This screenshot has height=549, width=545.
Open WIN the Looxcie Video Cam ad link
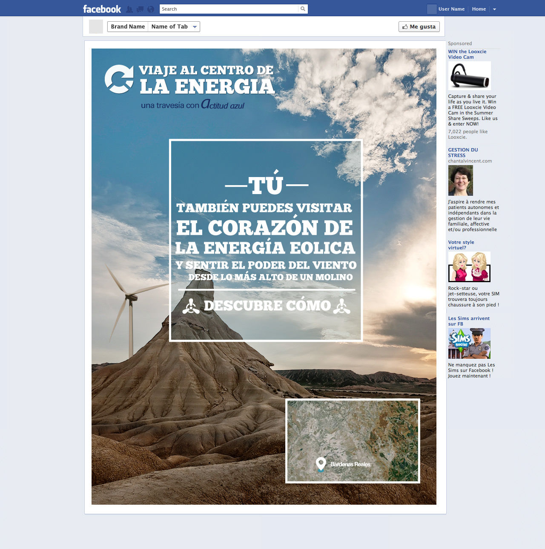click(467, 54)
